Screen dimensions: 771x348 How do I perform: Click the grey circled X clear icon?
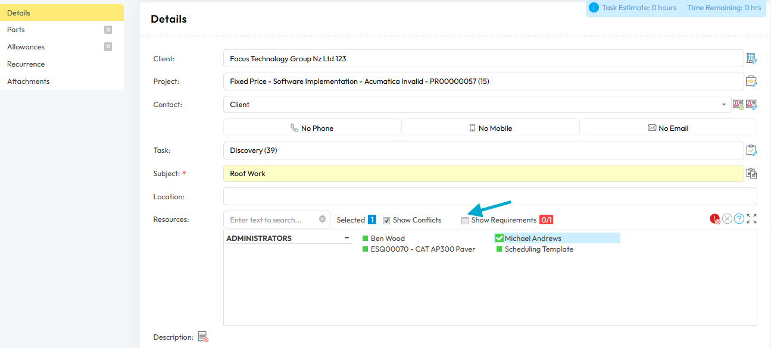727,219
